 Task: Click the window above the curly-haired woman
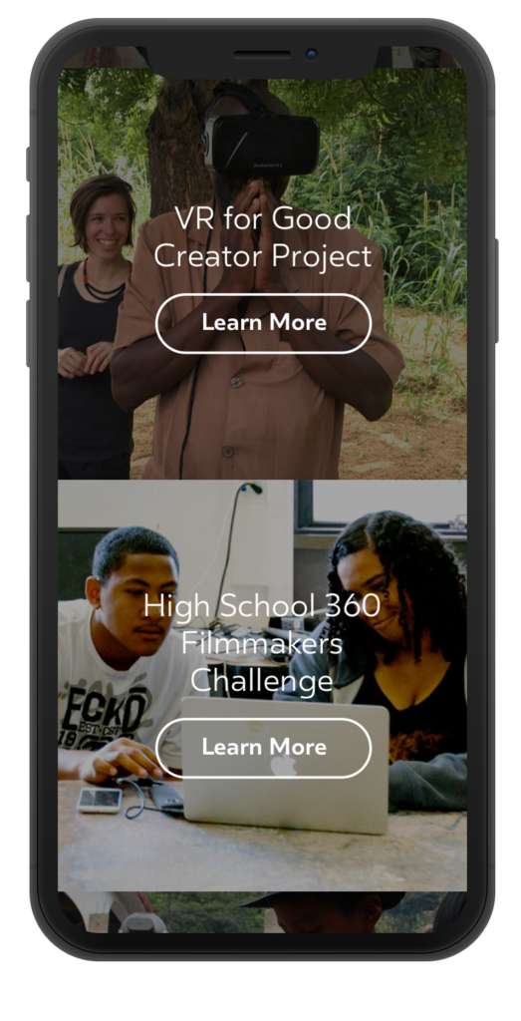coord(384,503)
